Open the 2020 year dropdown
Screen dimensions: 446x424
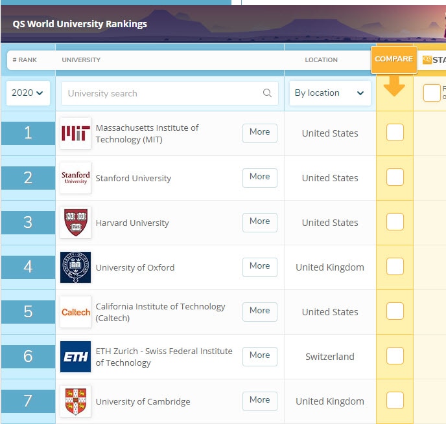[28, 93]
